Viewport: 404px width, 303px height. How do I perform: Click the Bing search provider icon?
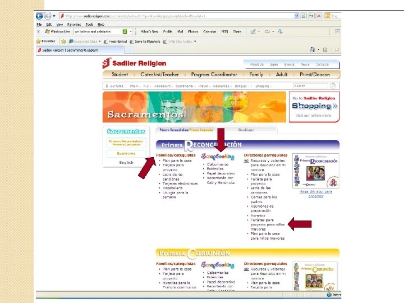coord(328,16)
